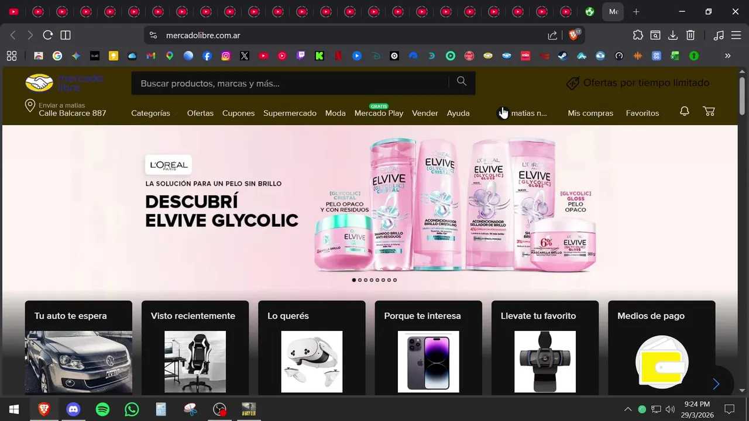Switch to the green-icon browser tab

(590, 12)
